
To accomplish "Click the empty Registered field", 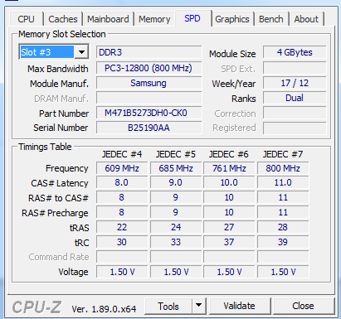I will 295,128.
